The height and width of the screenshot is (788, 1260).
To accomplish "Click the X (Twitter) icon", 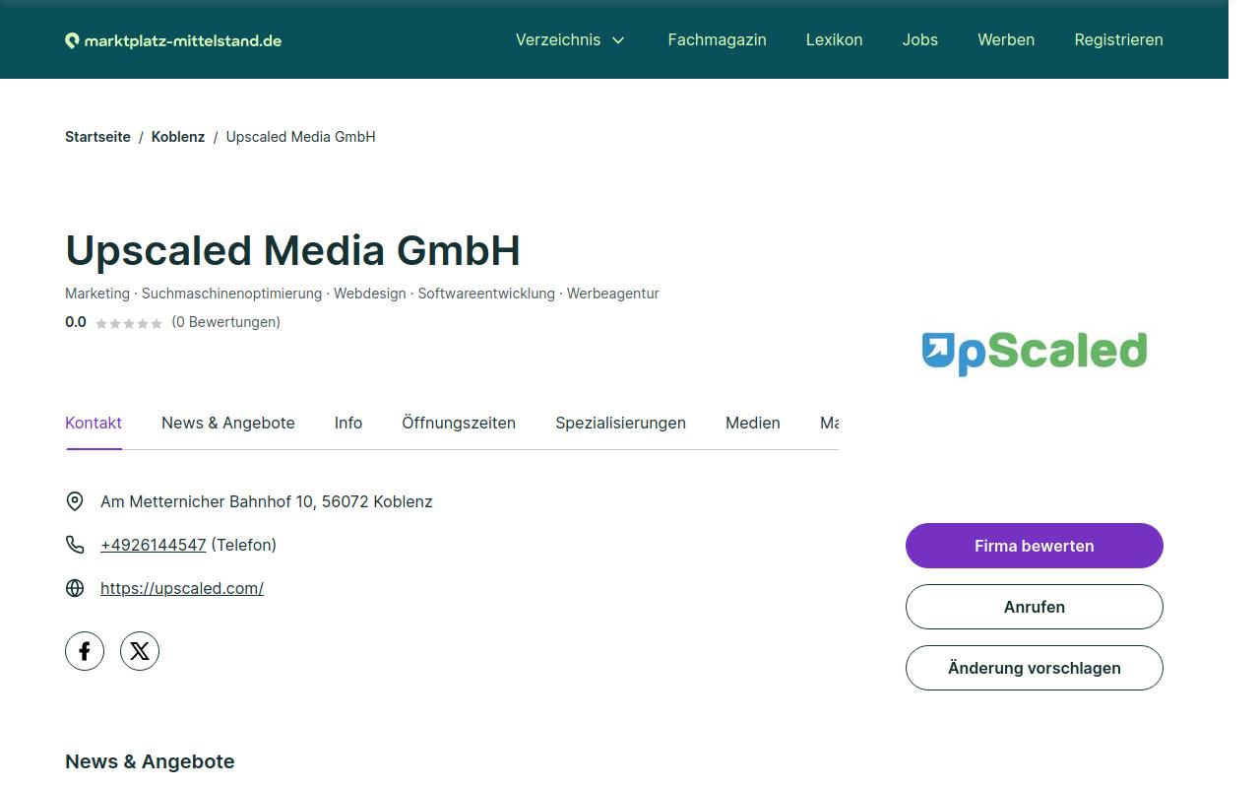I will [139, 650].
